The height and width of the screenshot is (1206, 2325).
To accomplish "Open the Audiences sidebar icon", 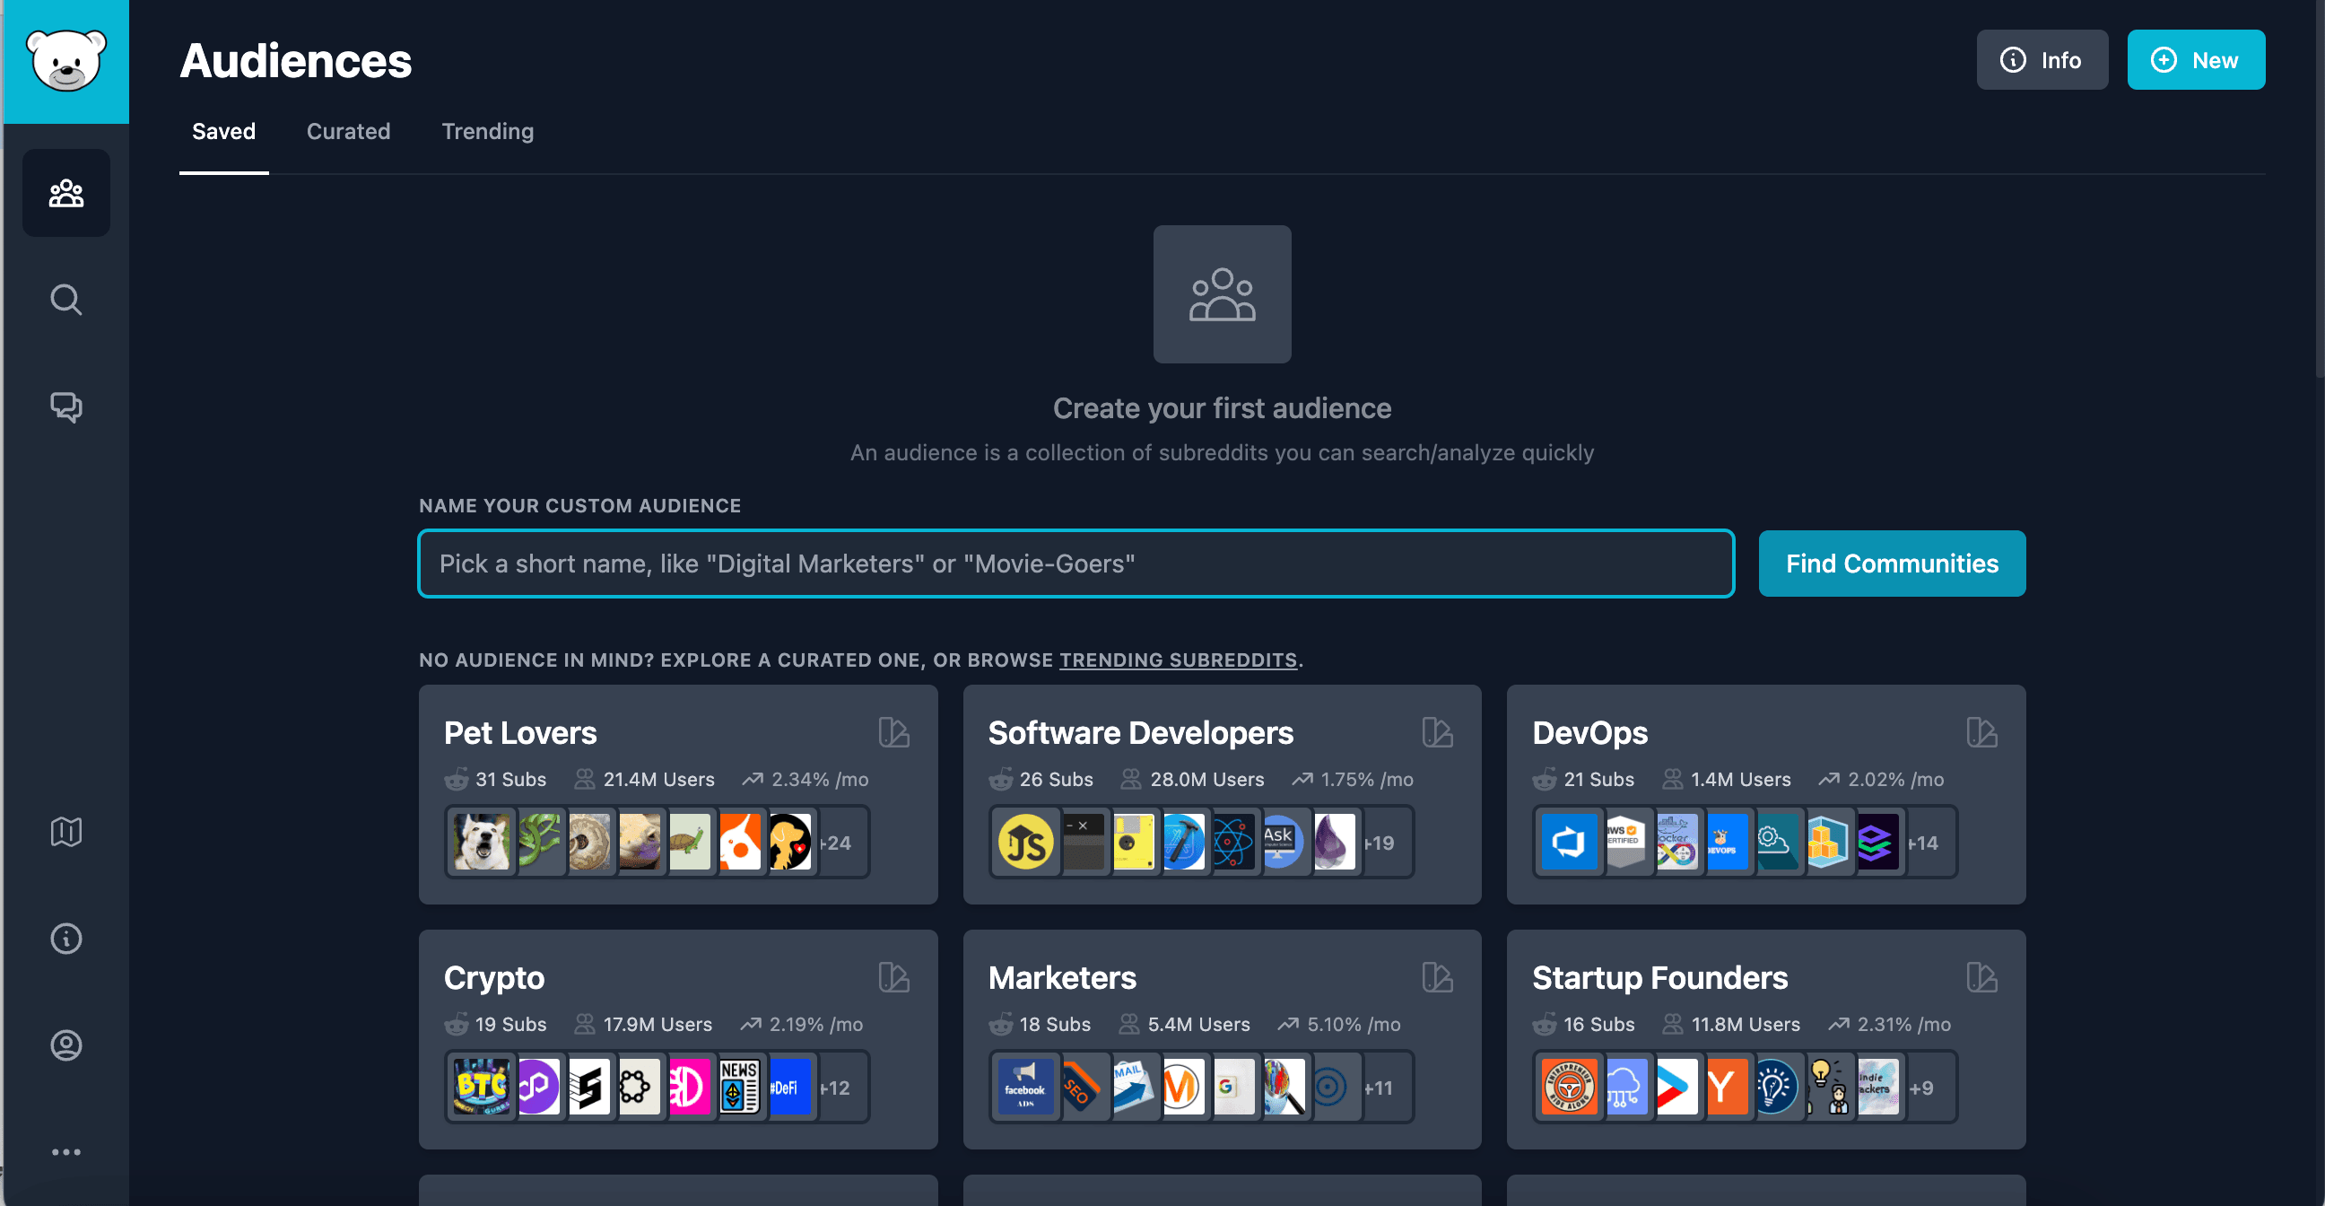I will pos(65,193).
